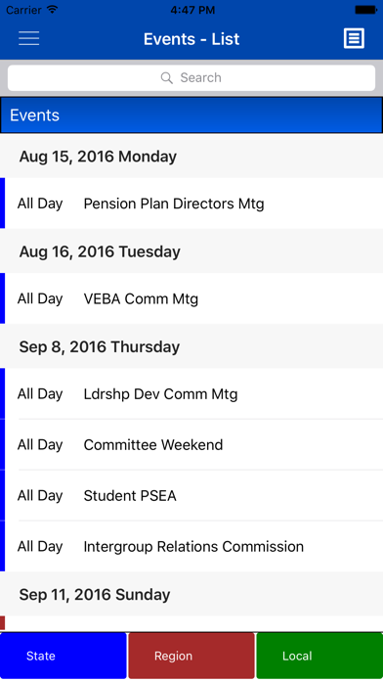This screenshot has width=383, height=681.
Task: Tap the Wi-Fi status icon
Action: [x=53, y=10]
